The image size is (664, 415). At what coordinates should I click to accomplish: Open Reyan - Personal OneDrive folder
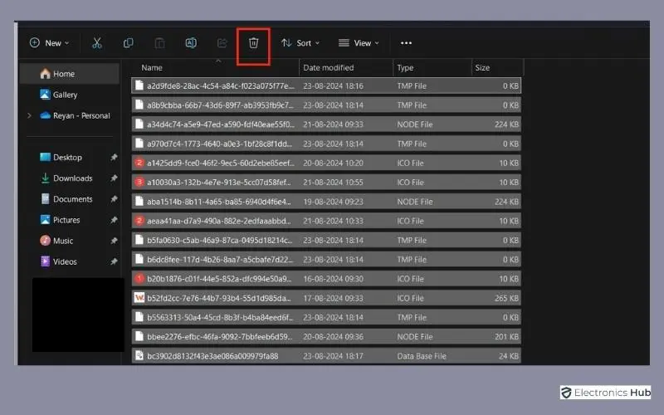75,115
